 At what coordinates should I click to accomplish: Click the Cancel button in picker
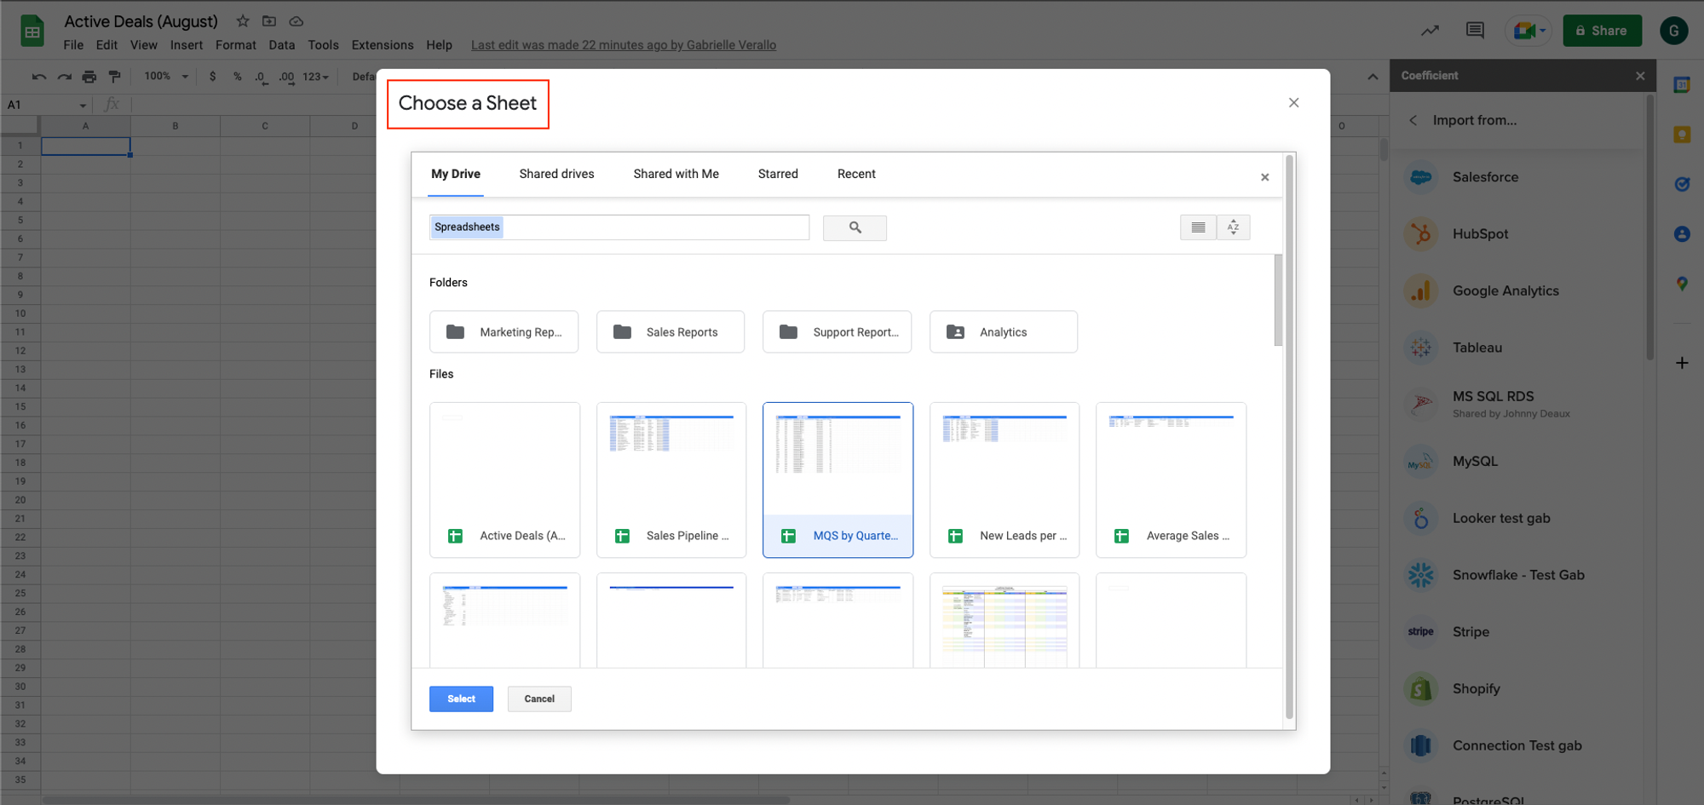539,699
